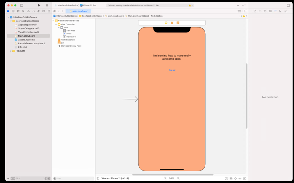Show the Attributes inspector
294x183 pixels.
tap(275, 11)
